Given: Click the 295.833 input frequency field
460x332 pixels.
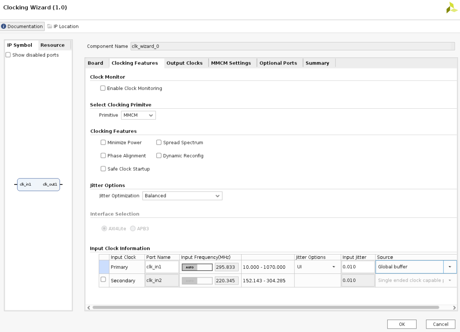Looking at the screenshot, I should pyautogui.click(x=227, y=267).
